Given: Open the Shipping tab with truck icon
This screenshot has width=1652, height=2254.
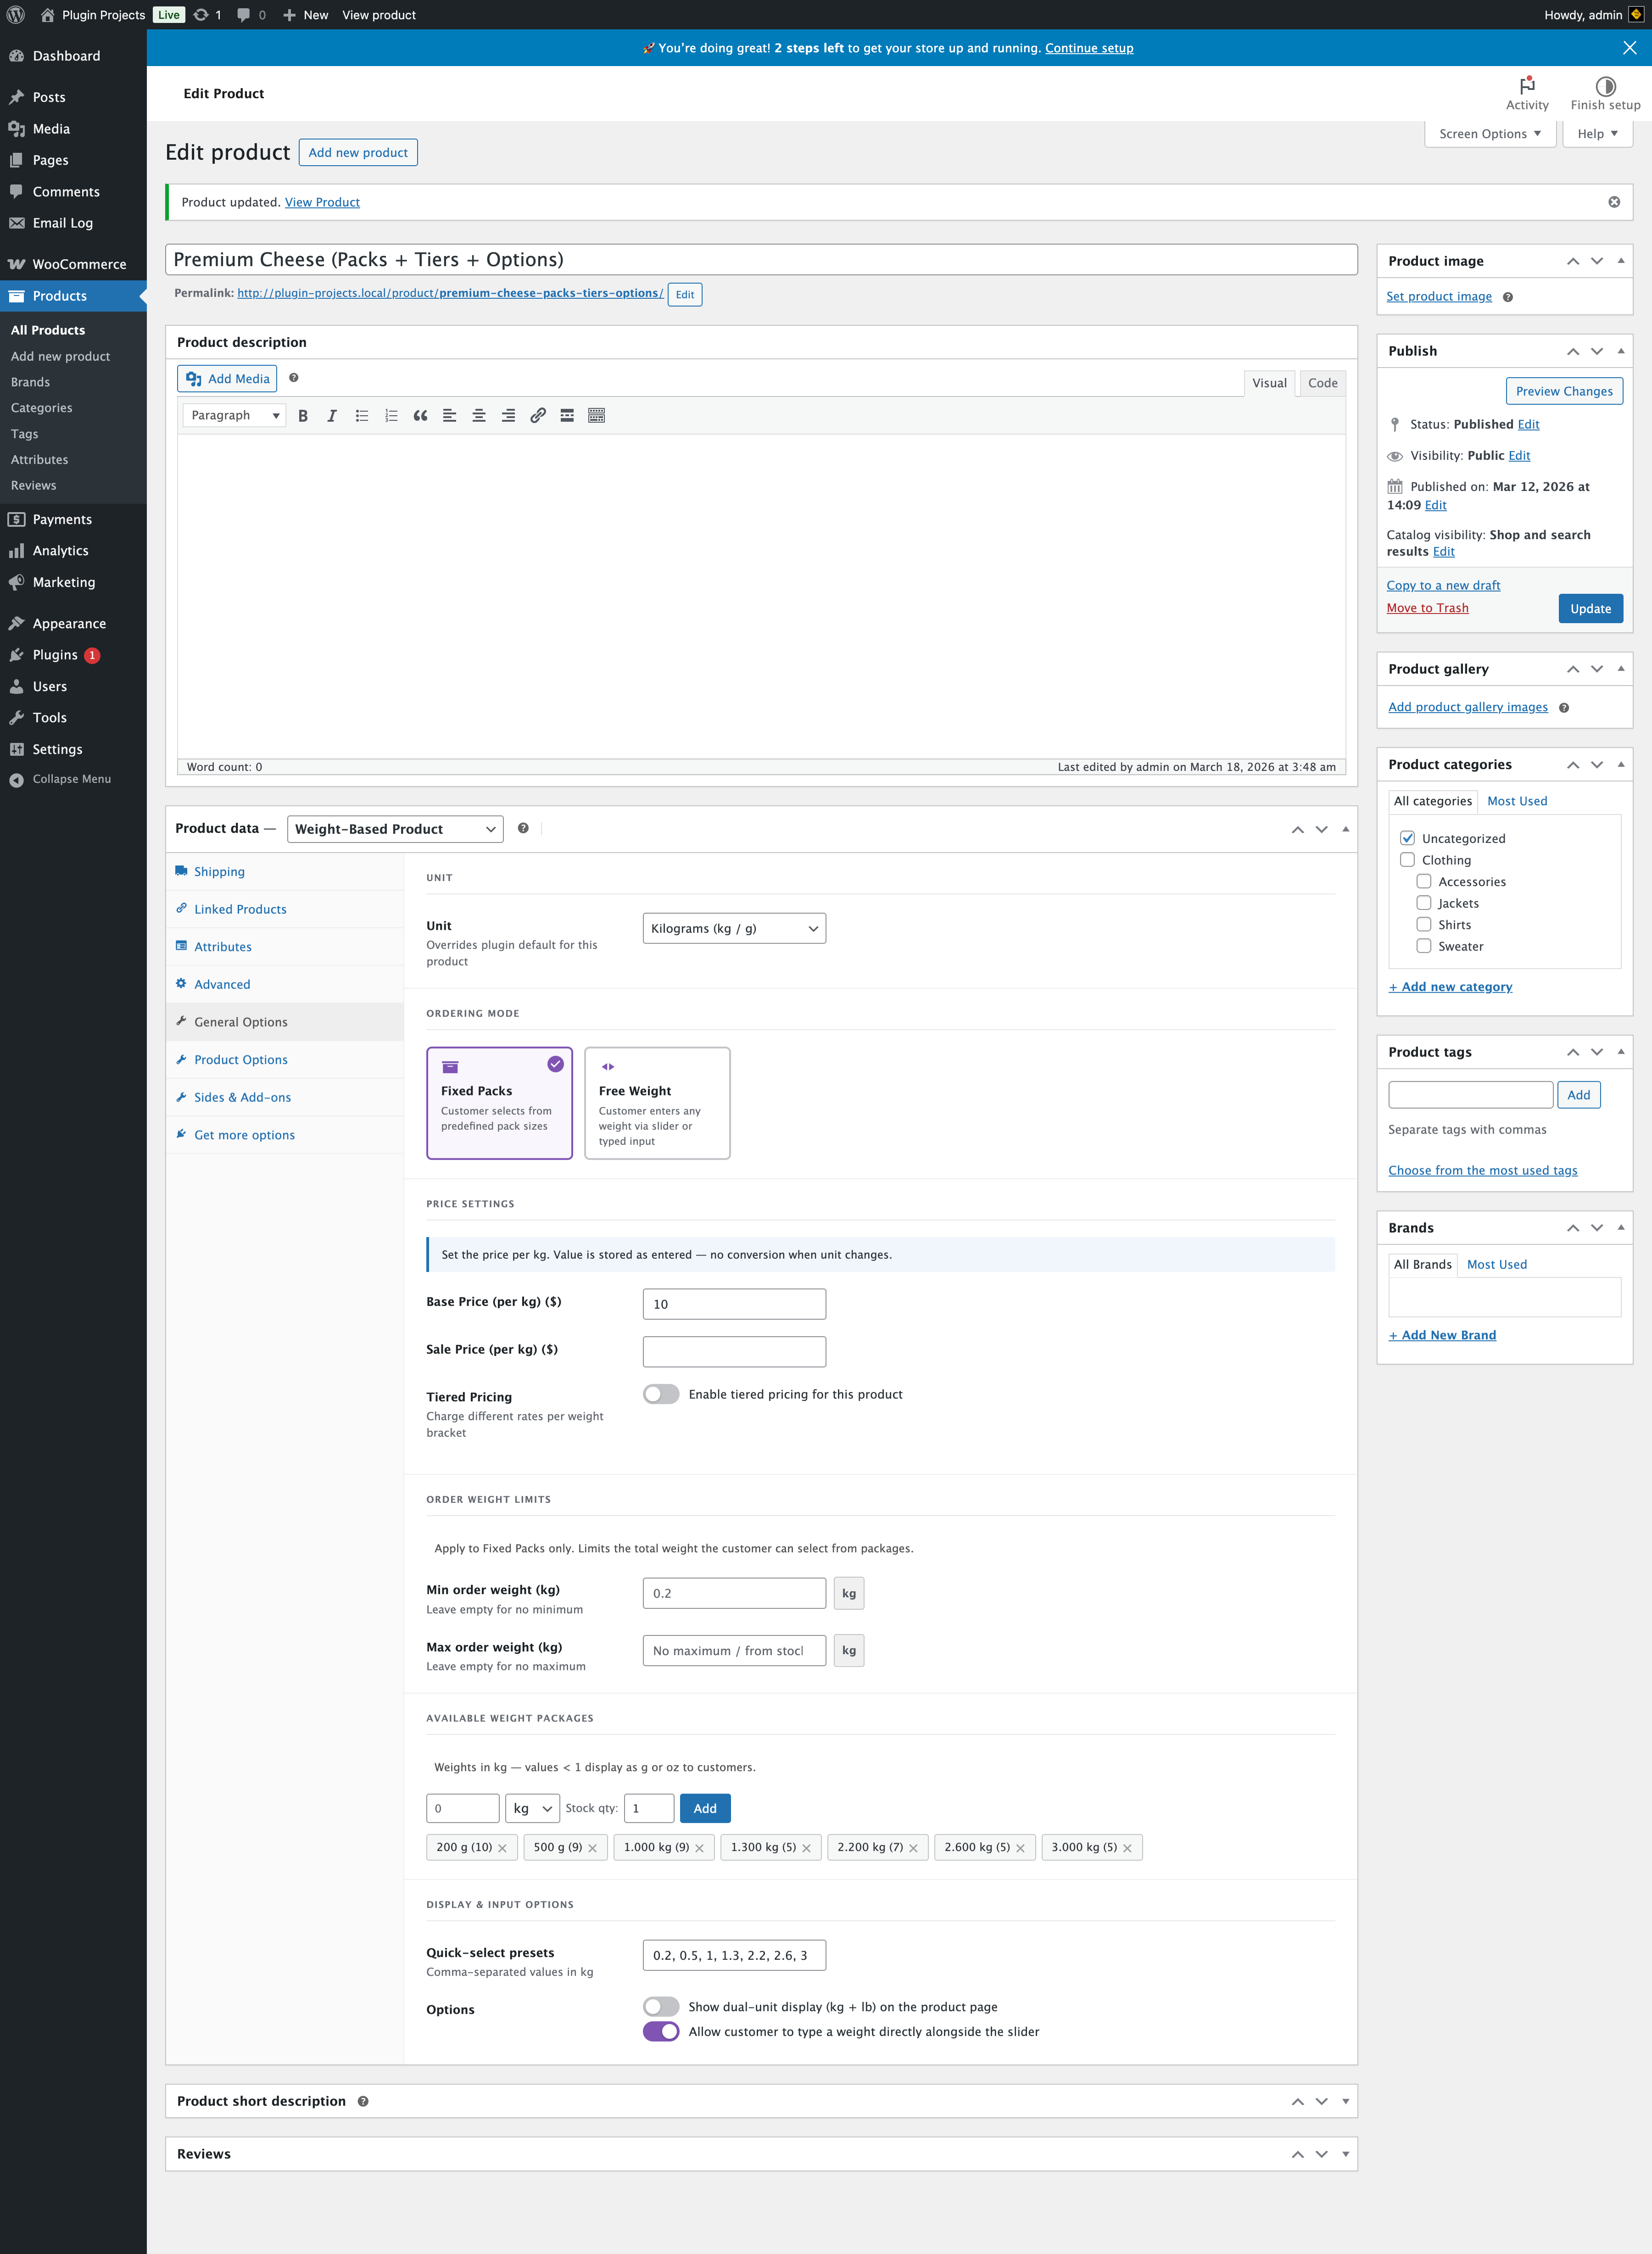Looking at the screenshot, I should pyautogui.click(x=219, y=871).
